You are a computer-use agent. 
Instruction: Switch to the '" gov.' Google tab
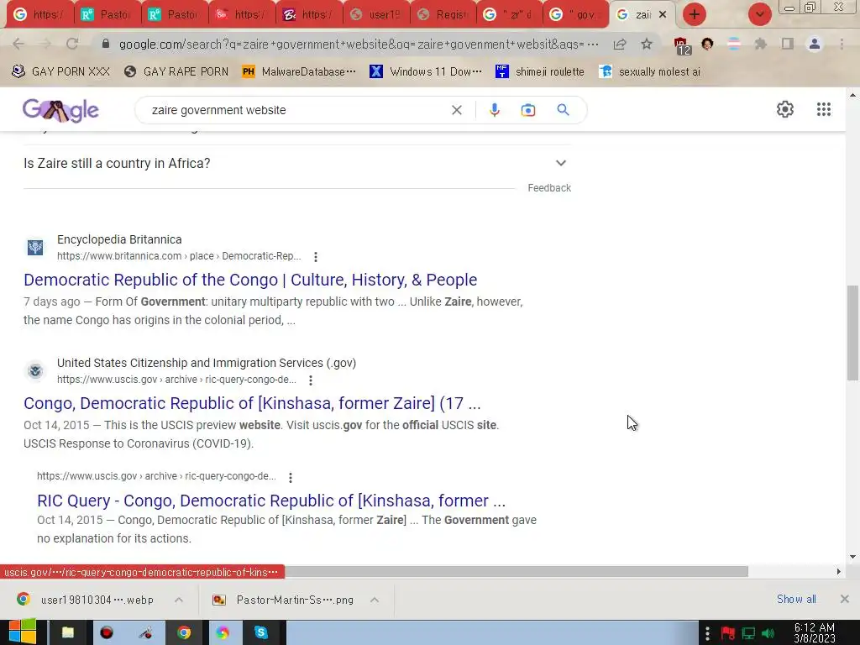click(x=576, y=15)
